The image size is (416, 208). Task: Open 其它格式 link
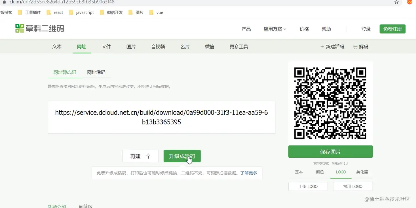(321, 163)
